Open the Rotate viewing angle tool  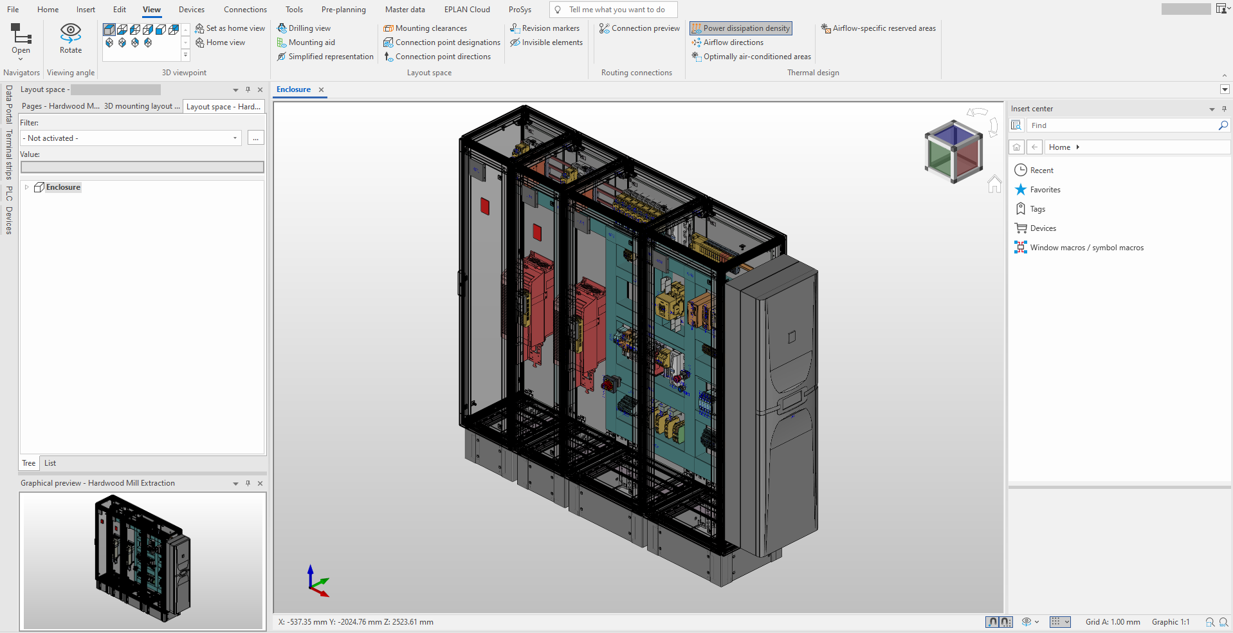(x=70, y=39)
